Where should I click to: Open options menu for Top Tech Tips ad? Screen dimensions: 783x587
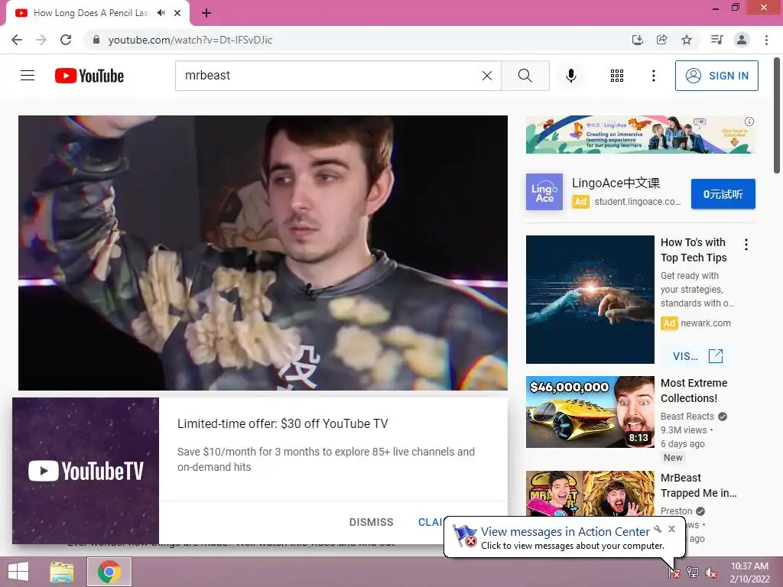[x=746, y=245]
